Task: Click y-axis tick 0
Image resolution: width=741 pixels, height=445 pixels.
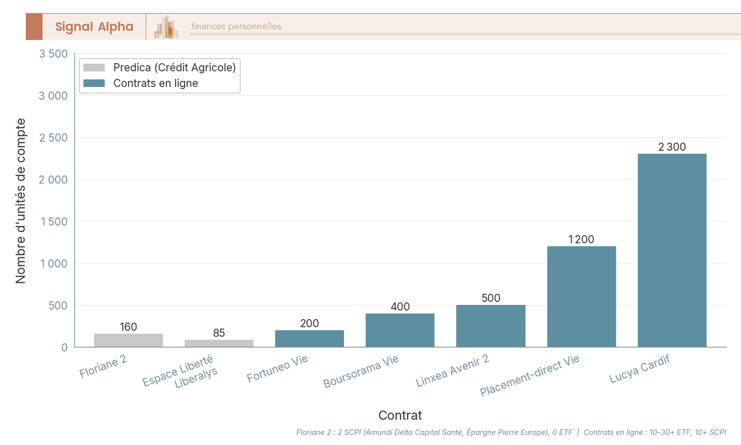Action: 64,347
